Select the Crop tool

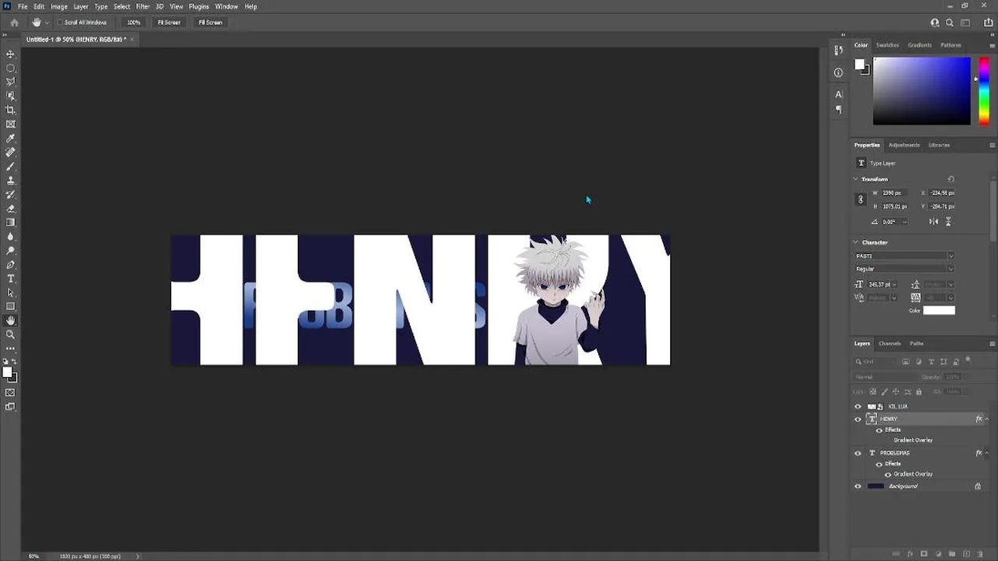point(11,110)
